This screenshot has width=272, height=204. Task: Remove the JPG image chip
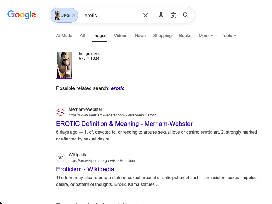pos(74,15)
